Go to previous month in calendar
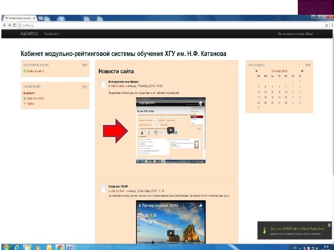Viewport: 334px width, 250px height. (256, 71)
